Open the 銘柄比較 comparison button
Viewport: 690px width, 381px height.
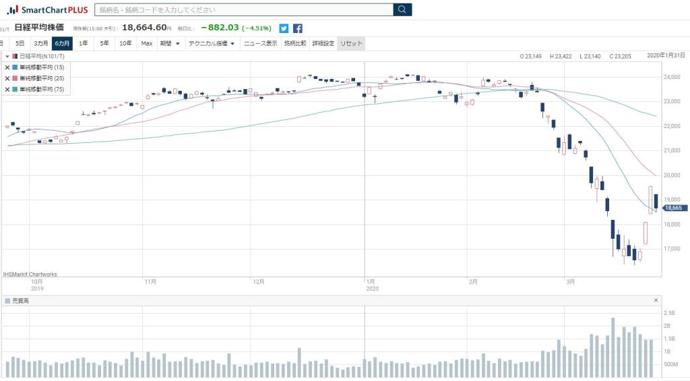(294, 43)
